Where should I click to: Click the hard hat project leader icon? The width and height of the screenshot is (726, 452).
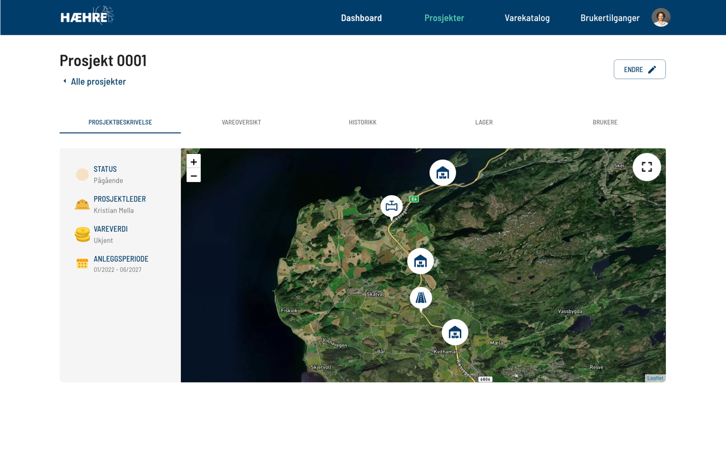(x=82, y=204)
